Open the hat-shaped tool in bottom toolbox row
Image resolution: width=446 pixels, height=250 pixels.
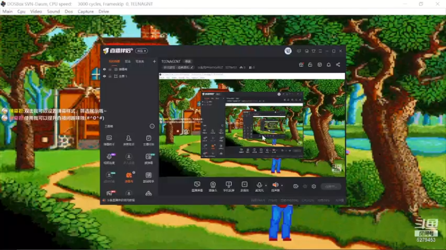(x=148, y=193)
